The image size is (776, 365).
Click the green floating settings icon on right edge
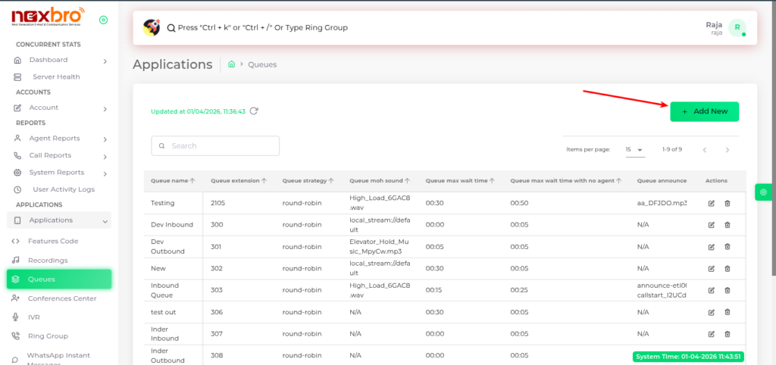(762, 193)
